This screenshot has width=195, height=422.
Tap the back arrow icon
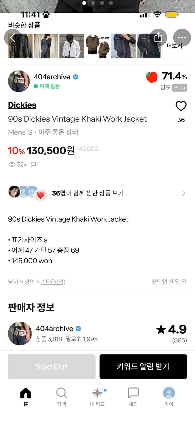coord(12,38)
